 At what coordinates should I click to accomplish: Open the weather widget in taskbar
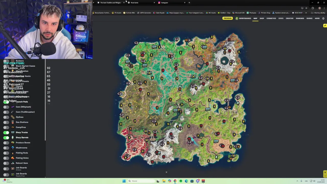tap(7, 181)
